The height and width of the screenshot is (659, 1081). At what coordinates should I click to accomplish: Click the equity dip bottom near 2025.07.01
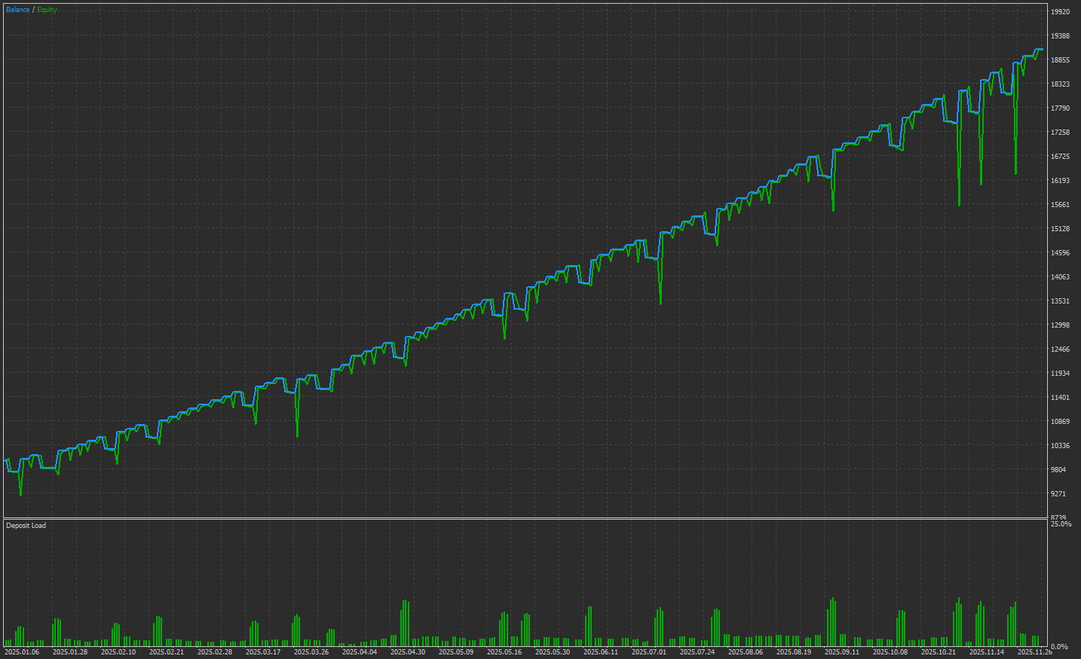pyautogui.click(x=660, y=304)
